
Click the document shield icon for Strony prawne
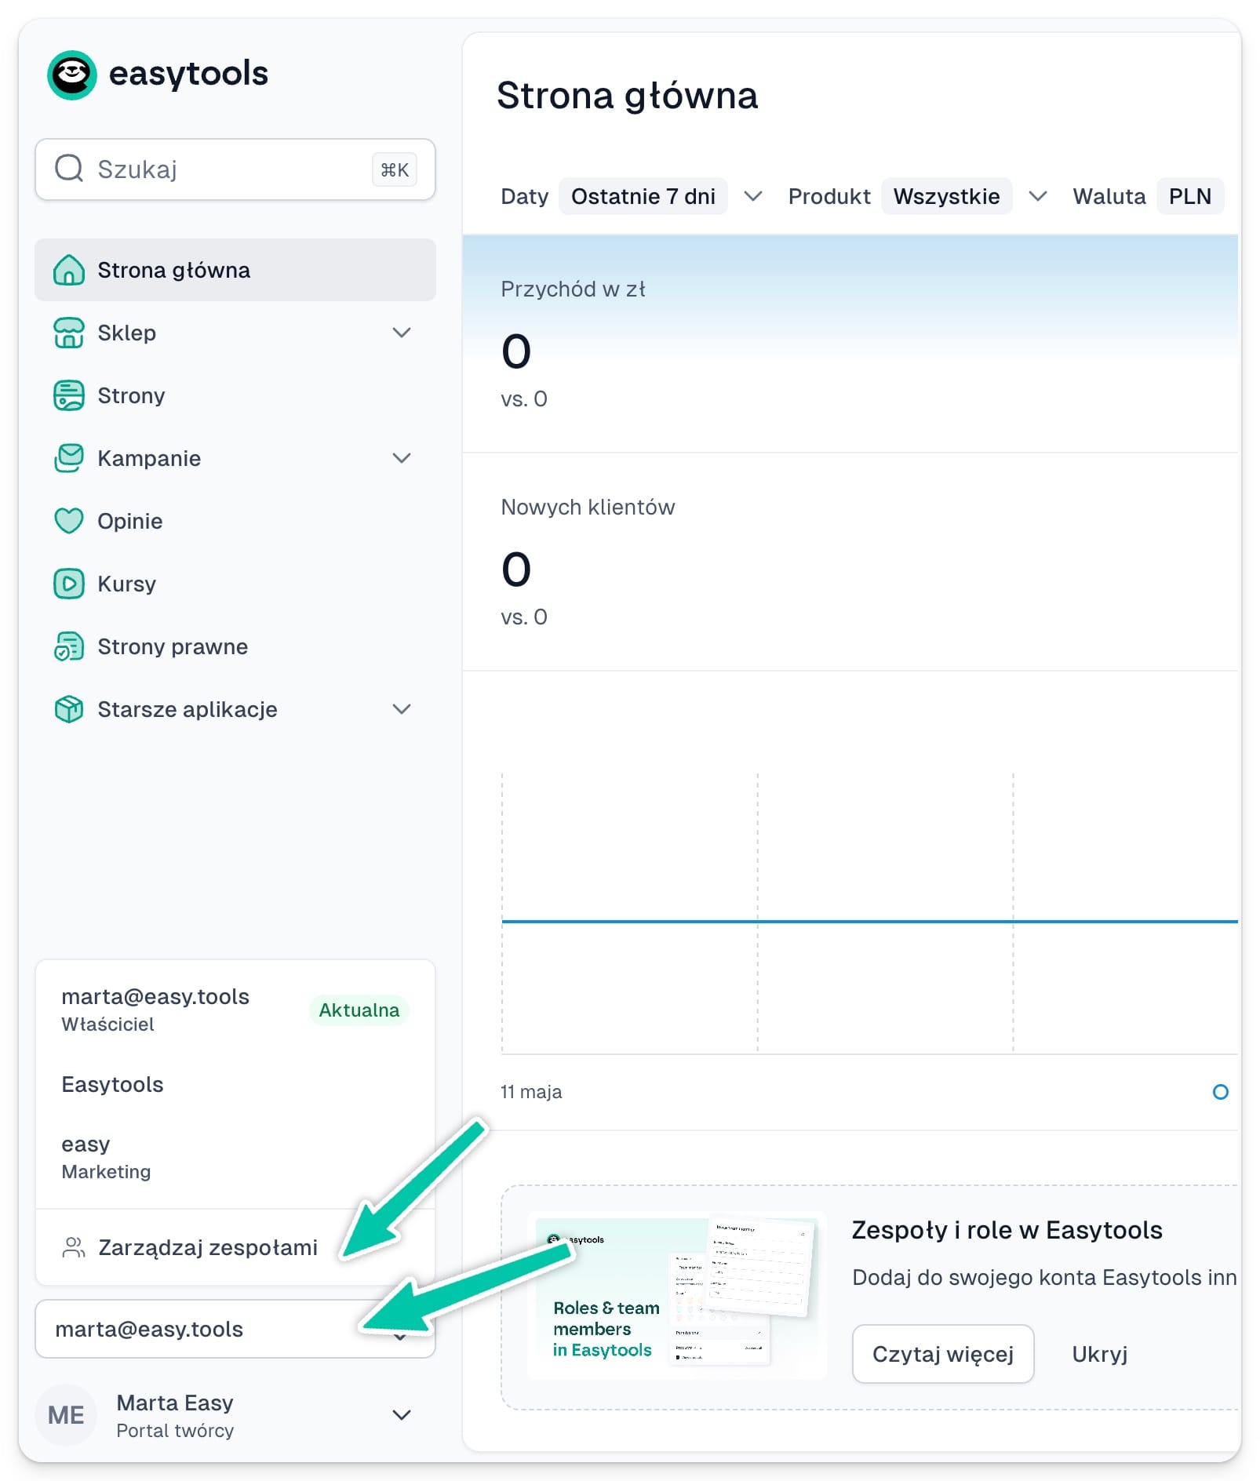tap(69, 646)
